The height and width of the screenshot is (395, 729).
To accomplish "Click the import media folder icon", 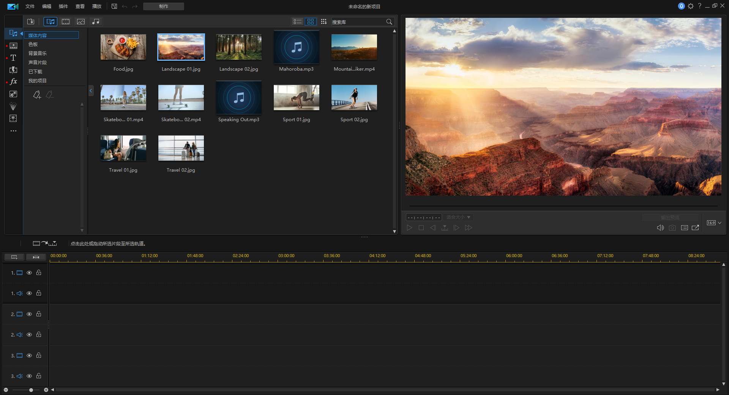I will click(31, 22).
